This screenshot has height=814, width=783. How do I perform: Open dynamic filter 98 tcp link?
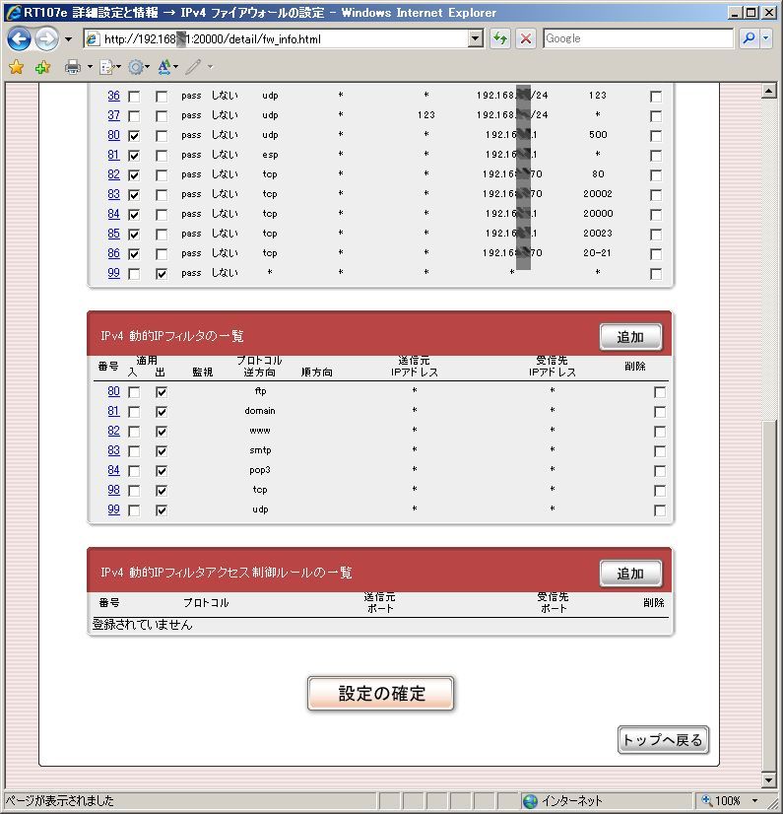tap(113, 490)
